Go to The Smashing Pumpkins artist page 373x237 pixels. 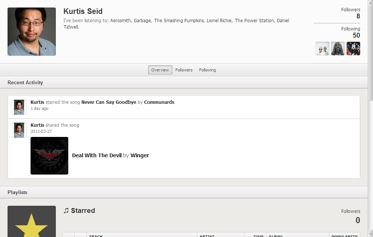pyautogui.click(x=179, y=21)
